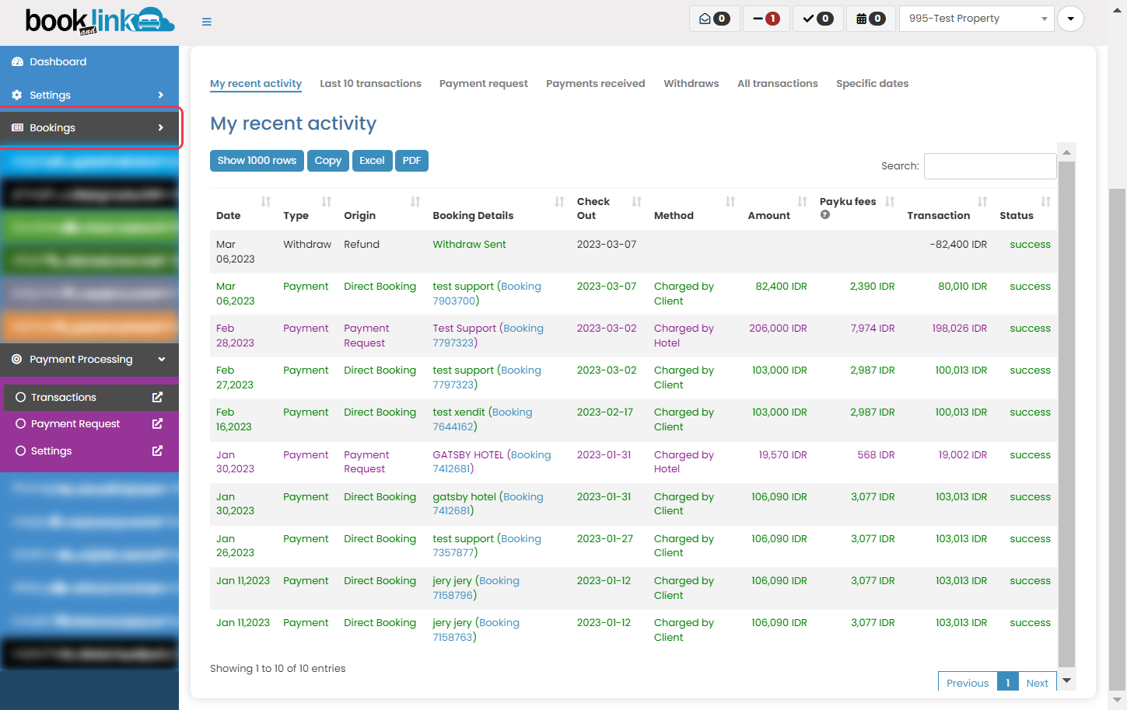Screen dimensions: 1127x710
Task: Click table scrollbar up arrow
Action: [1067, 151]
